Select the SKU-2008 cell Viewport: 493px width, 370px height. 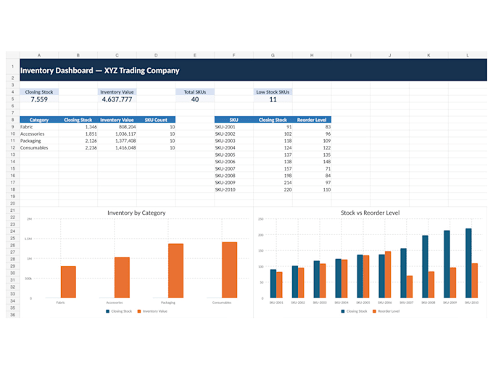pyautogui.click(x=234, y=176)
